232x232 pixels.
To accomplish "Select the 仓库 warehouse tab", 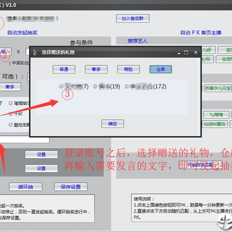I will [x=160, y=70].
